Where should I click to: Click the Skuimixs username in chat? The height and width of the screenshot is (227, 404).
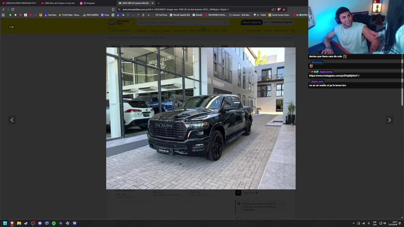coord(317,62)
